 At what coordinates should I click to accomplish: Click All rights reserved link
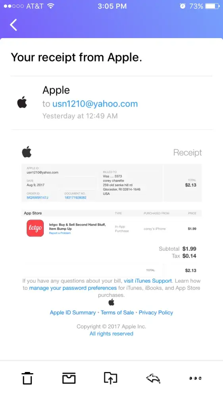(x=111, y=334)
